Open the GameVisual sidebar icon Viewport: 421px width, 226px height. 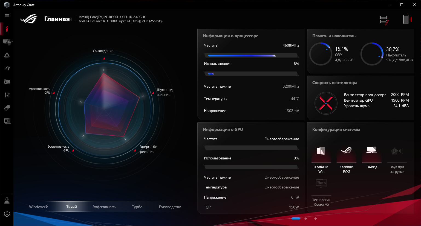7,68
